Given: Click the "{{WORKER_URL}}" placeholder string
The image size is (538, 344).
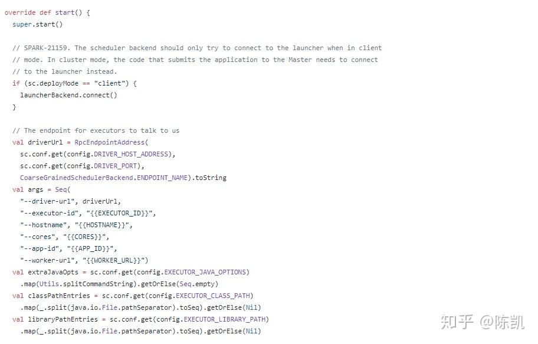Looking at the screenshot, I should pos(117,260).
